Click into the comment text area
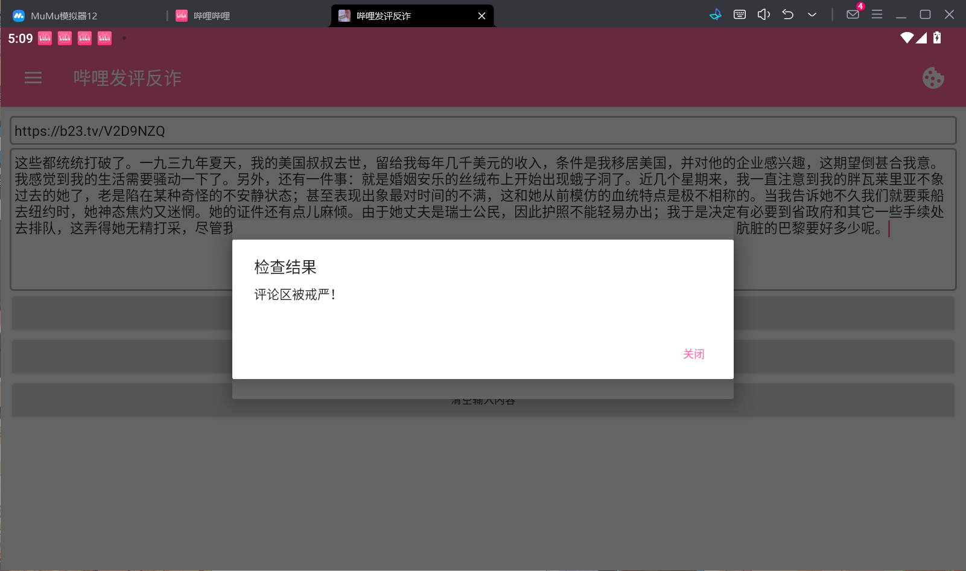Viewport: 966px width, 571px height. pos(483,260)
